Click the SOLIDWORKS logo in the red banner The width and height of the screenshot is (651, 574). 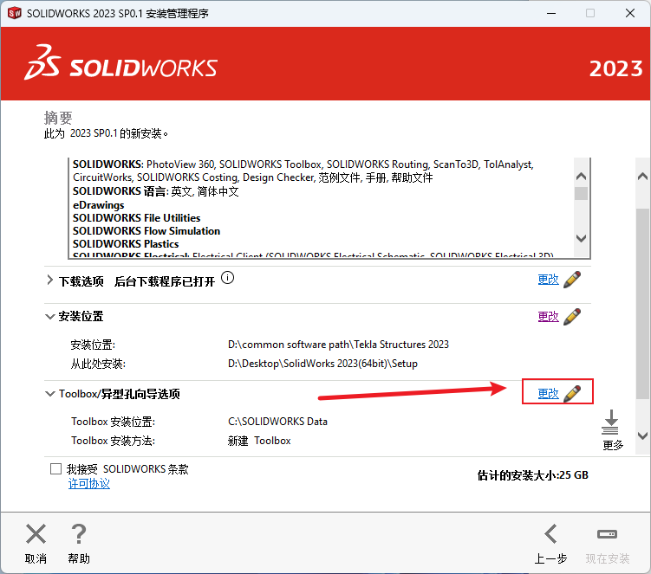120,63
